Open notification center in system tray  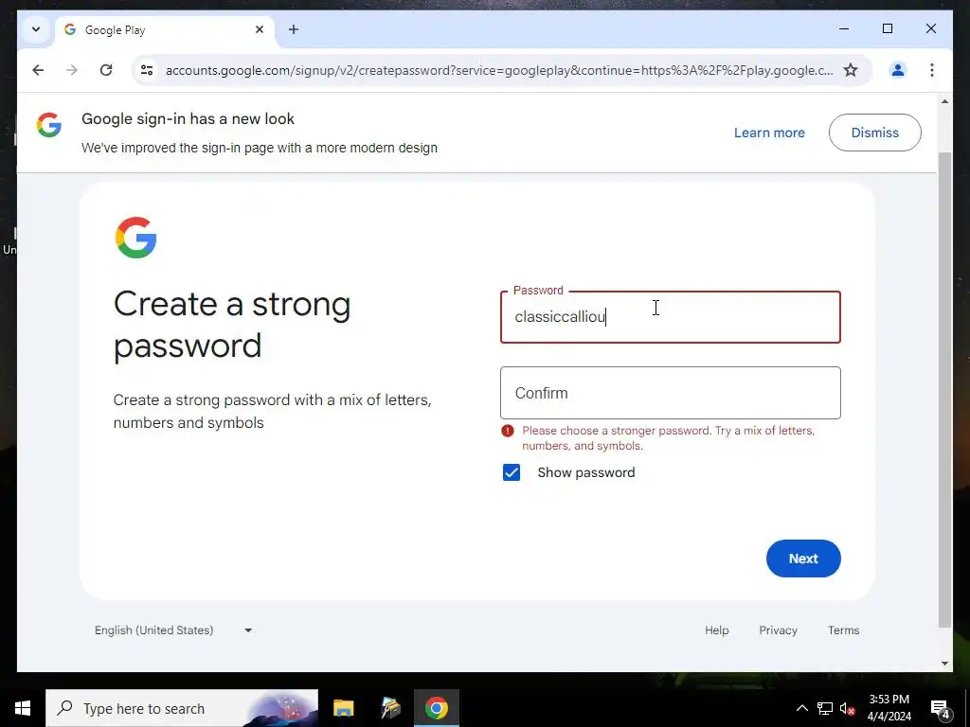click(x=941, y=708)
